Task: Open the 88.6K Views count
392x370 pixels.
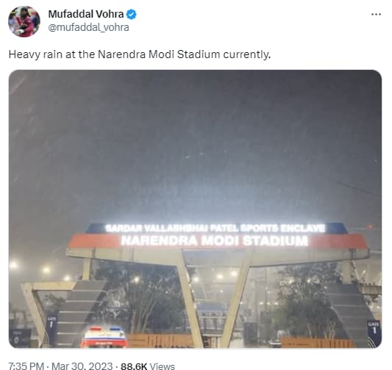Action: pos(148,366)
